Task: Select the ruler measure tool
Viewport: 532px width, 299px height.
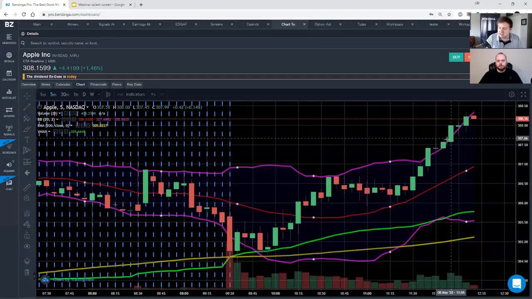Action: [27, 187]
